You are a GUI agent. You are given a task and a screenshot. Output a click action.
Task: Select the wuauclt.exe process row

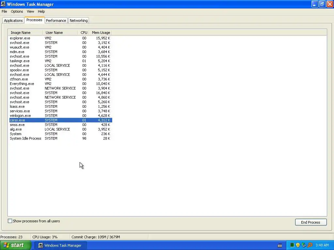[60, 47]
